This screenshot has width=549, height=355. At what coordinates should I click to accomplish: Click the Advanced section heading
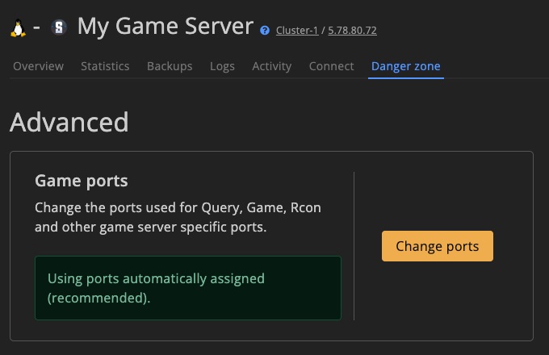tap(69, 122)
